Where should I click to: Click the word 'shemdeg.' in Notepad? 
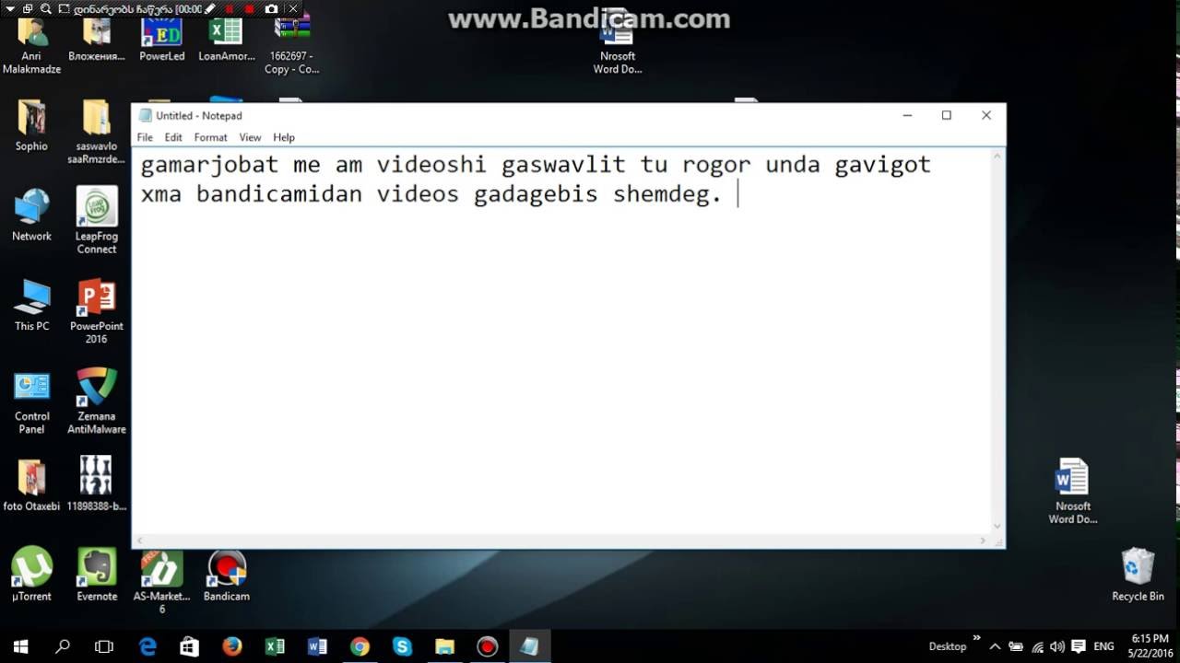(x=667, y=194)
